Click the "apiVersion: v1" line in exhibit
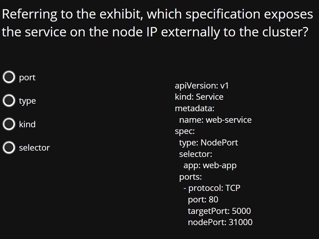319x239 pixels. 202,86
